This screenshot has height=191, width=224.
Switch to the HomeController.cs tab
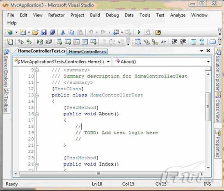[x=87, y=52]
